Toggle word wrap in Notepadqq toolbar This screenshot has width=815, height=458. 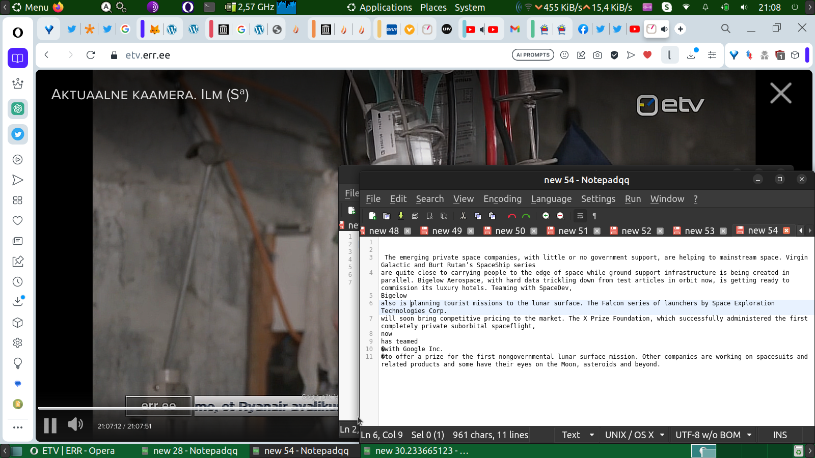tap(580, 216)
